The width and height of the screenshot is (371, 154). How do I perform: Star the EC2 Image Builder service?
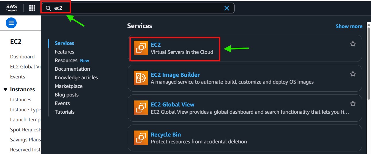353,74
